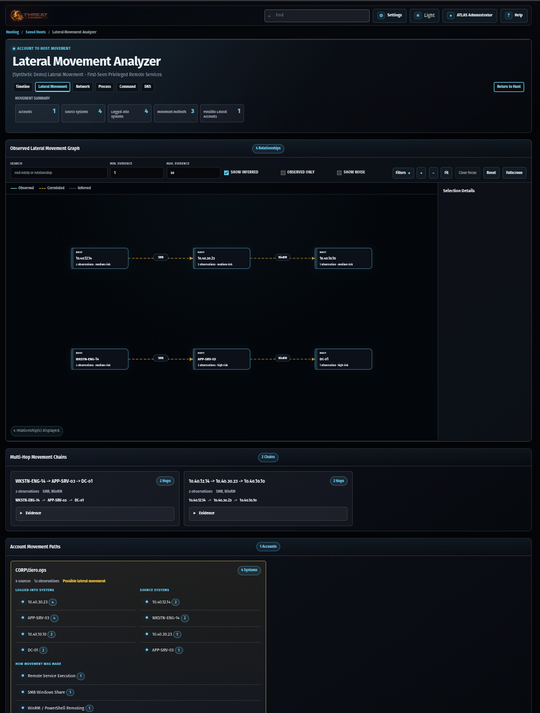Expand Evidence for WKSTN-ENG-14 chain
Image resolution: width=540 pixels, height=713 pixels.
tap(95, 513)
